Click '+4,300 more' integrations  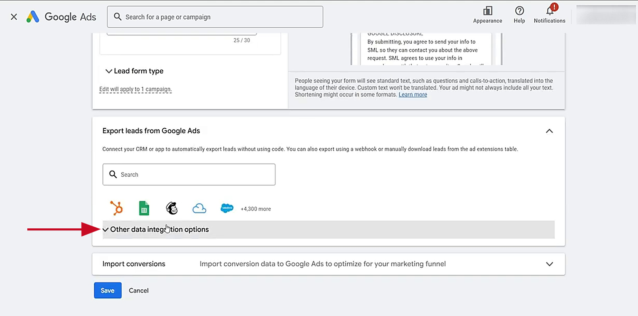pyautogui.click(x=256, y=209)
